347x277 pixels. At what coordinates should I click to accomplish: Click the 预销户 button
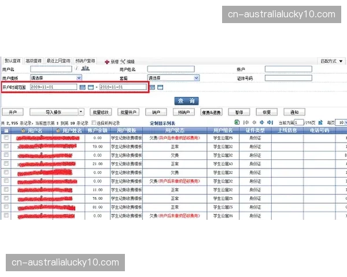tap(184, 112)
